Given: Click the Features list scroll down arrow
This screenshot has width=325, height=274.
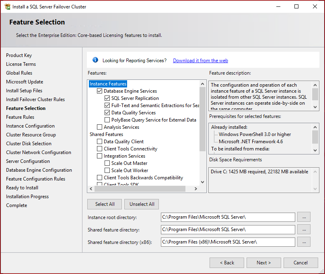Looking at the screenshot, I should 202,182.
